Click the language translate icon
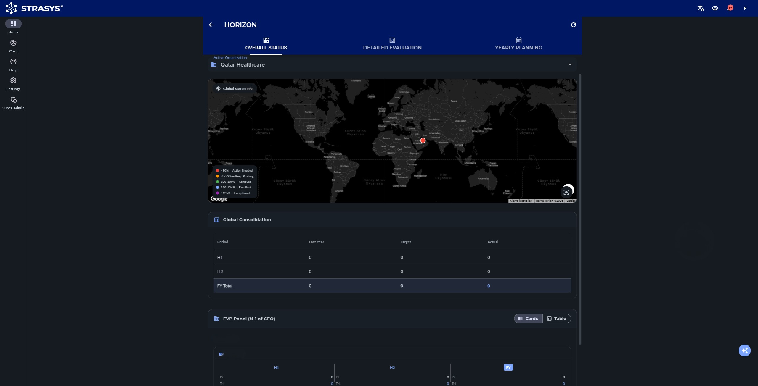 tap(701, 8)
